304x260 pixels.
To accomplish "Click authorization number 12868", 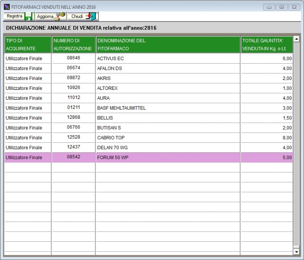I will pyautogui.click(x=73, y=117).
